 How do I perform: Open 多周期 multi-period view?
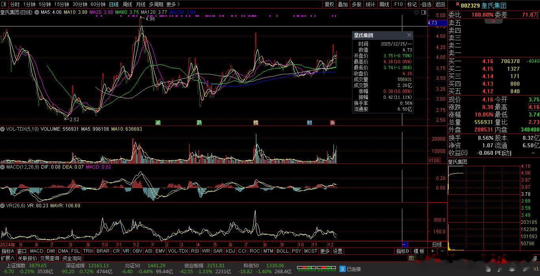click(156, 4)
